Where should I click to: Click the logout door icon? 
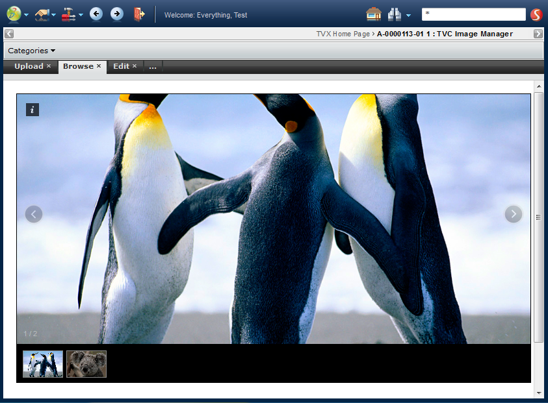coord(138,14)
